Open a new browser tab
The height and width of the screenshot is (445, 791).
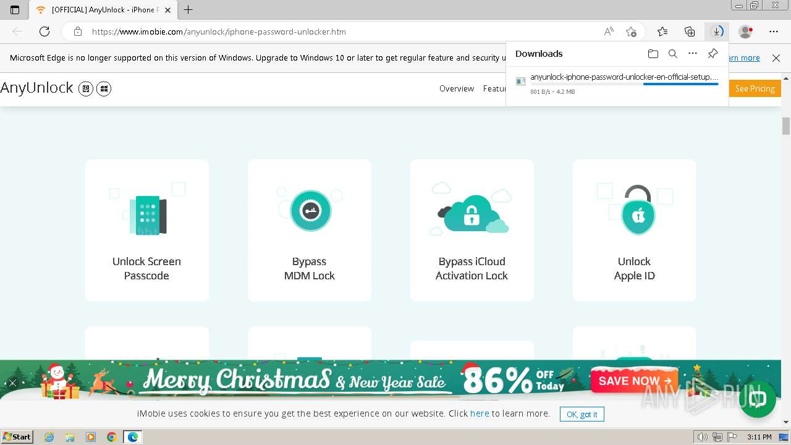(x=188, y=10)
